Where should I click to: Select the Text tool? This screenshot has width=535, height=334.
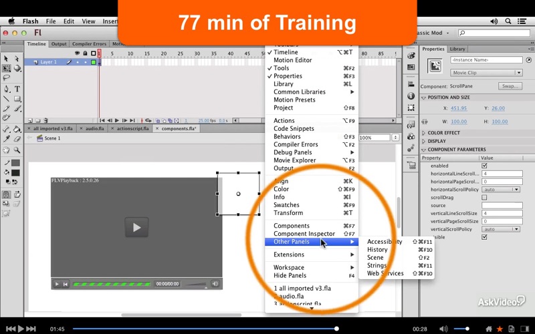17,90
